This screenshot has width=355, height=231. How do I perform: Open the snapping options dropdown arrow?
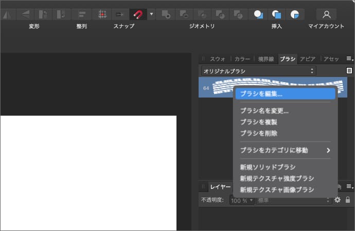[x=151, y=14]
